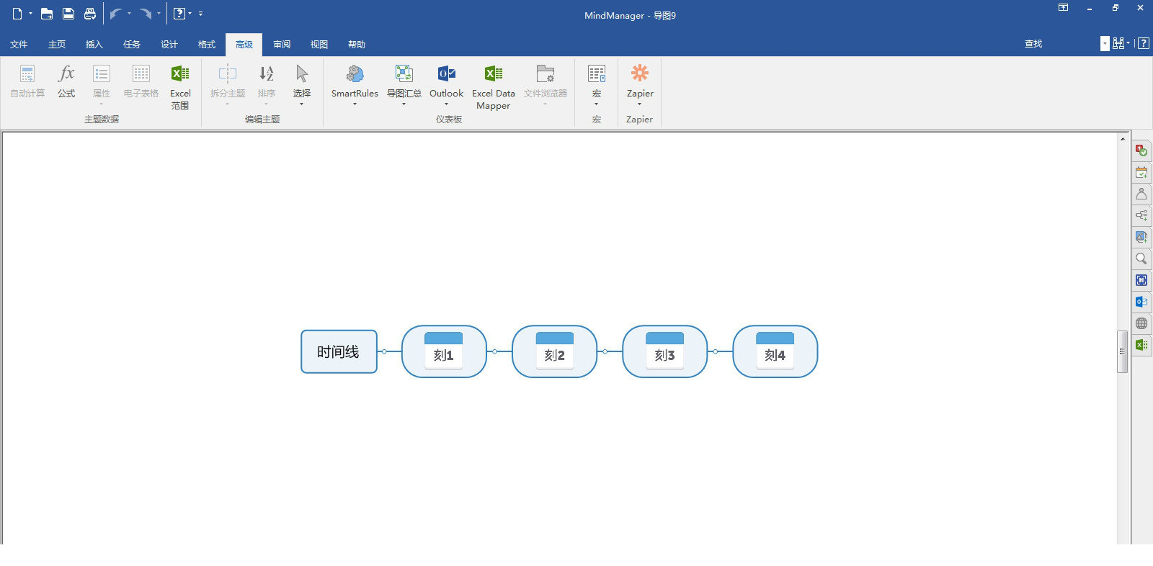
Task: Open the Outlook sidebar panel icon
Action: [x=1141, y=302]
